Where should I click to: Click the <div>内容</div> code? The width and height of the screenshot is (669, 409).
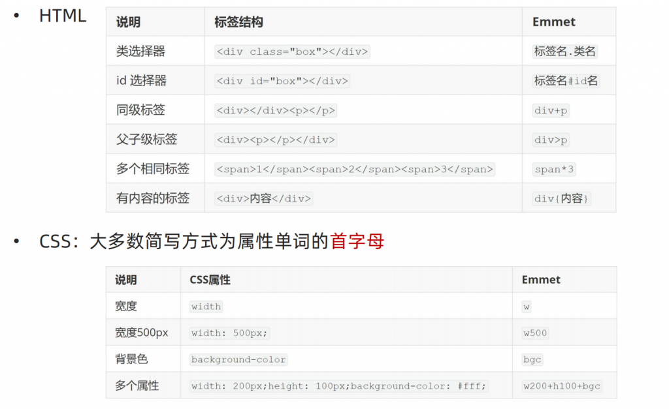tap(264, 198)
